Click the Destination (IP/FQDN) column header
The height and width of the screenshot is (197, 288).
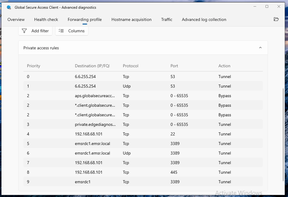(92, 66)
